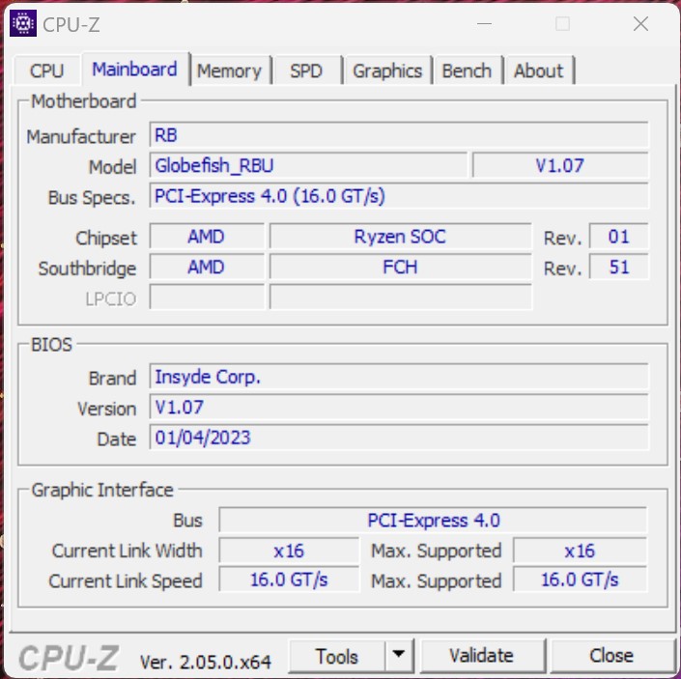Click the FCH southbridge field
The width and height of the screenshot is (681, 679).
pyautogui.click(x=400, y=267)
